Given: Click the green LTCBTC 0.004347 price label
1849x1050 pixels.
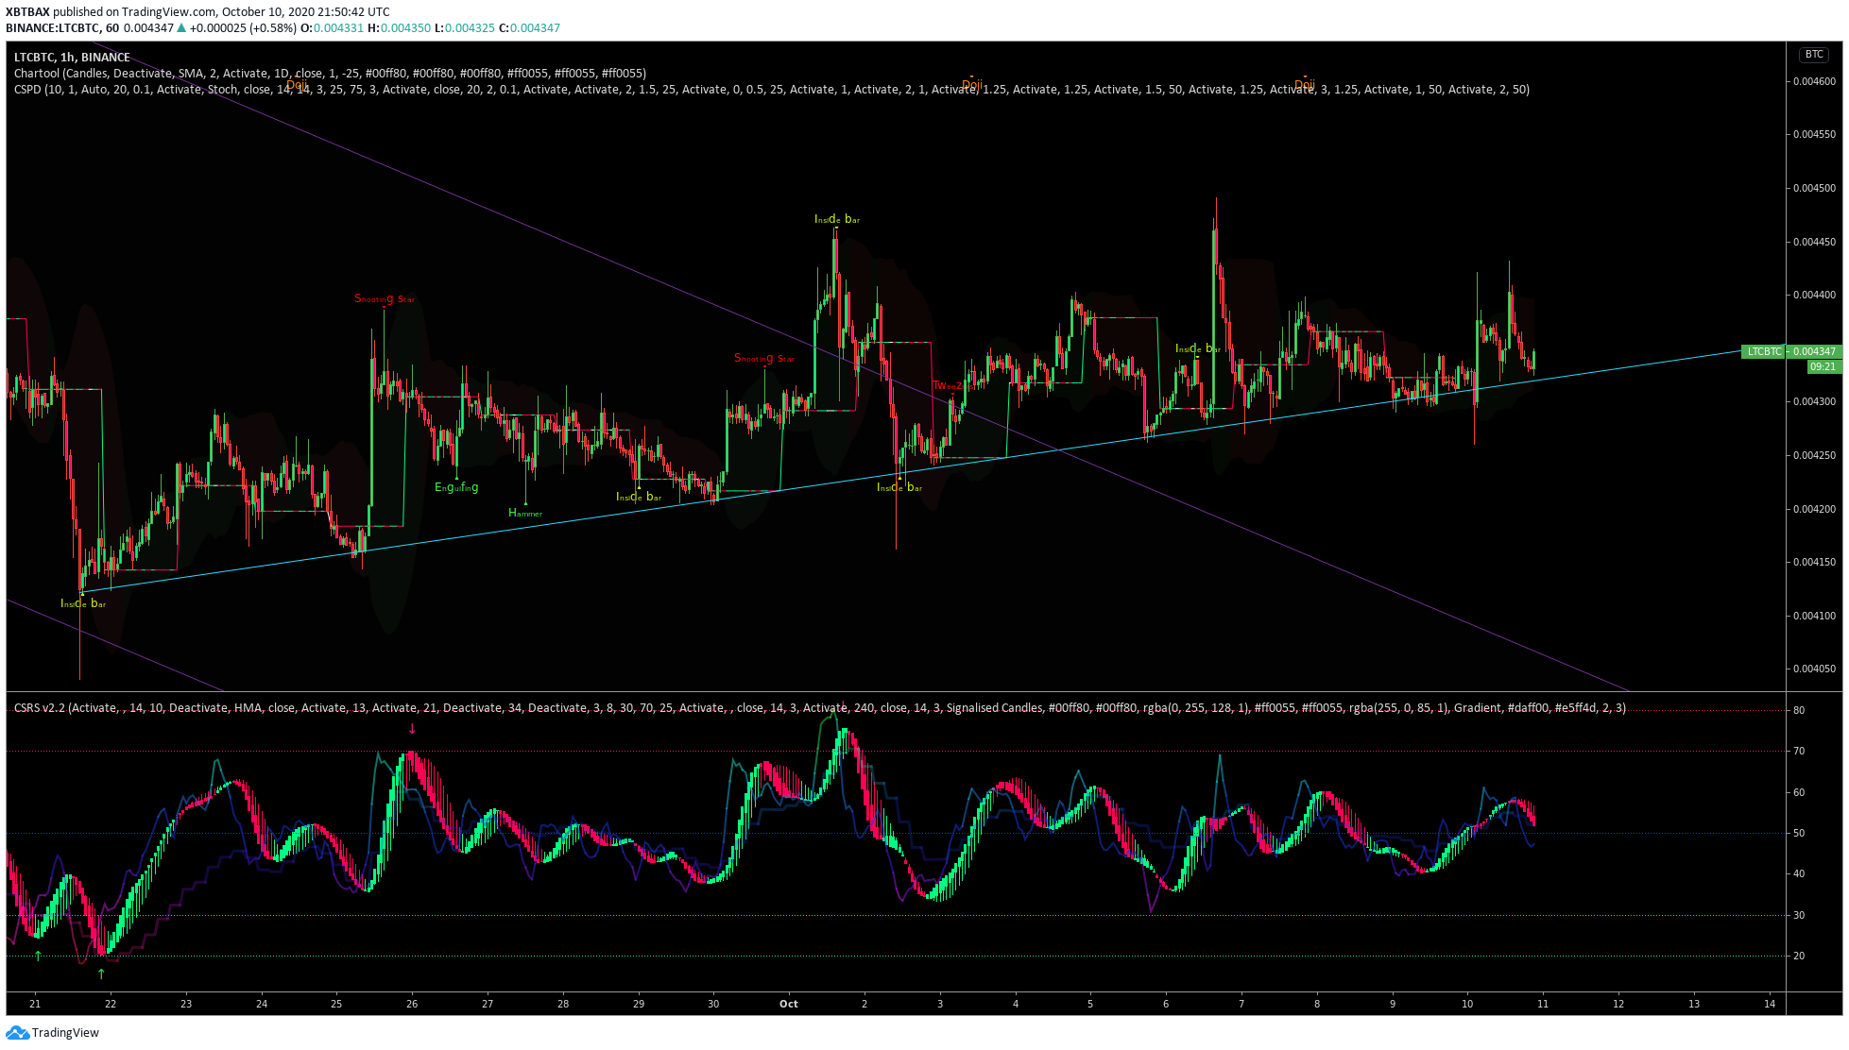Looking at the screenshot, I should coord(1791,351).
